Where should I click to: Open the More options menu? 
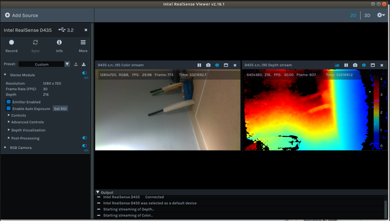(x=83, y=42)
